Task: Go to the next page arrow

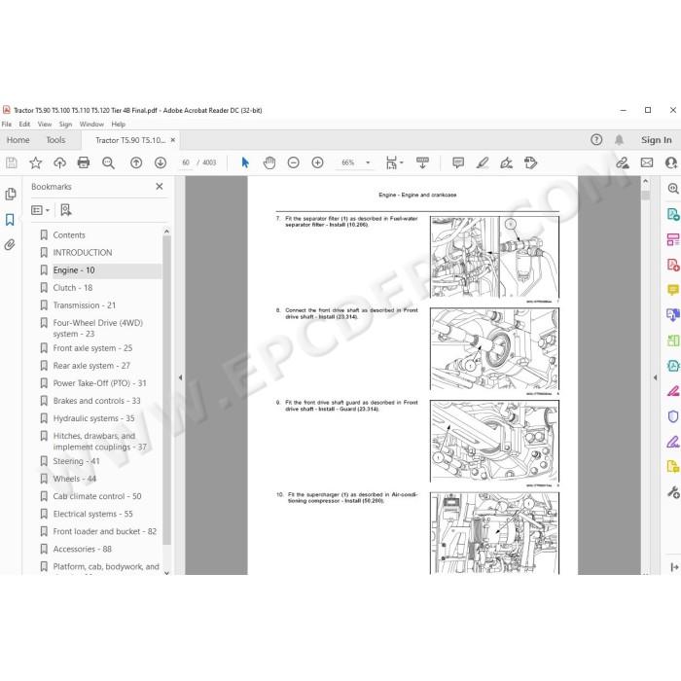Action: click(161, 162)
